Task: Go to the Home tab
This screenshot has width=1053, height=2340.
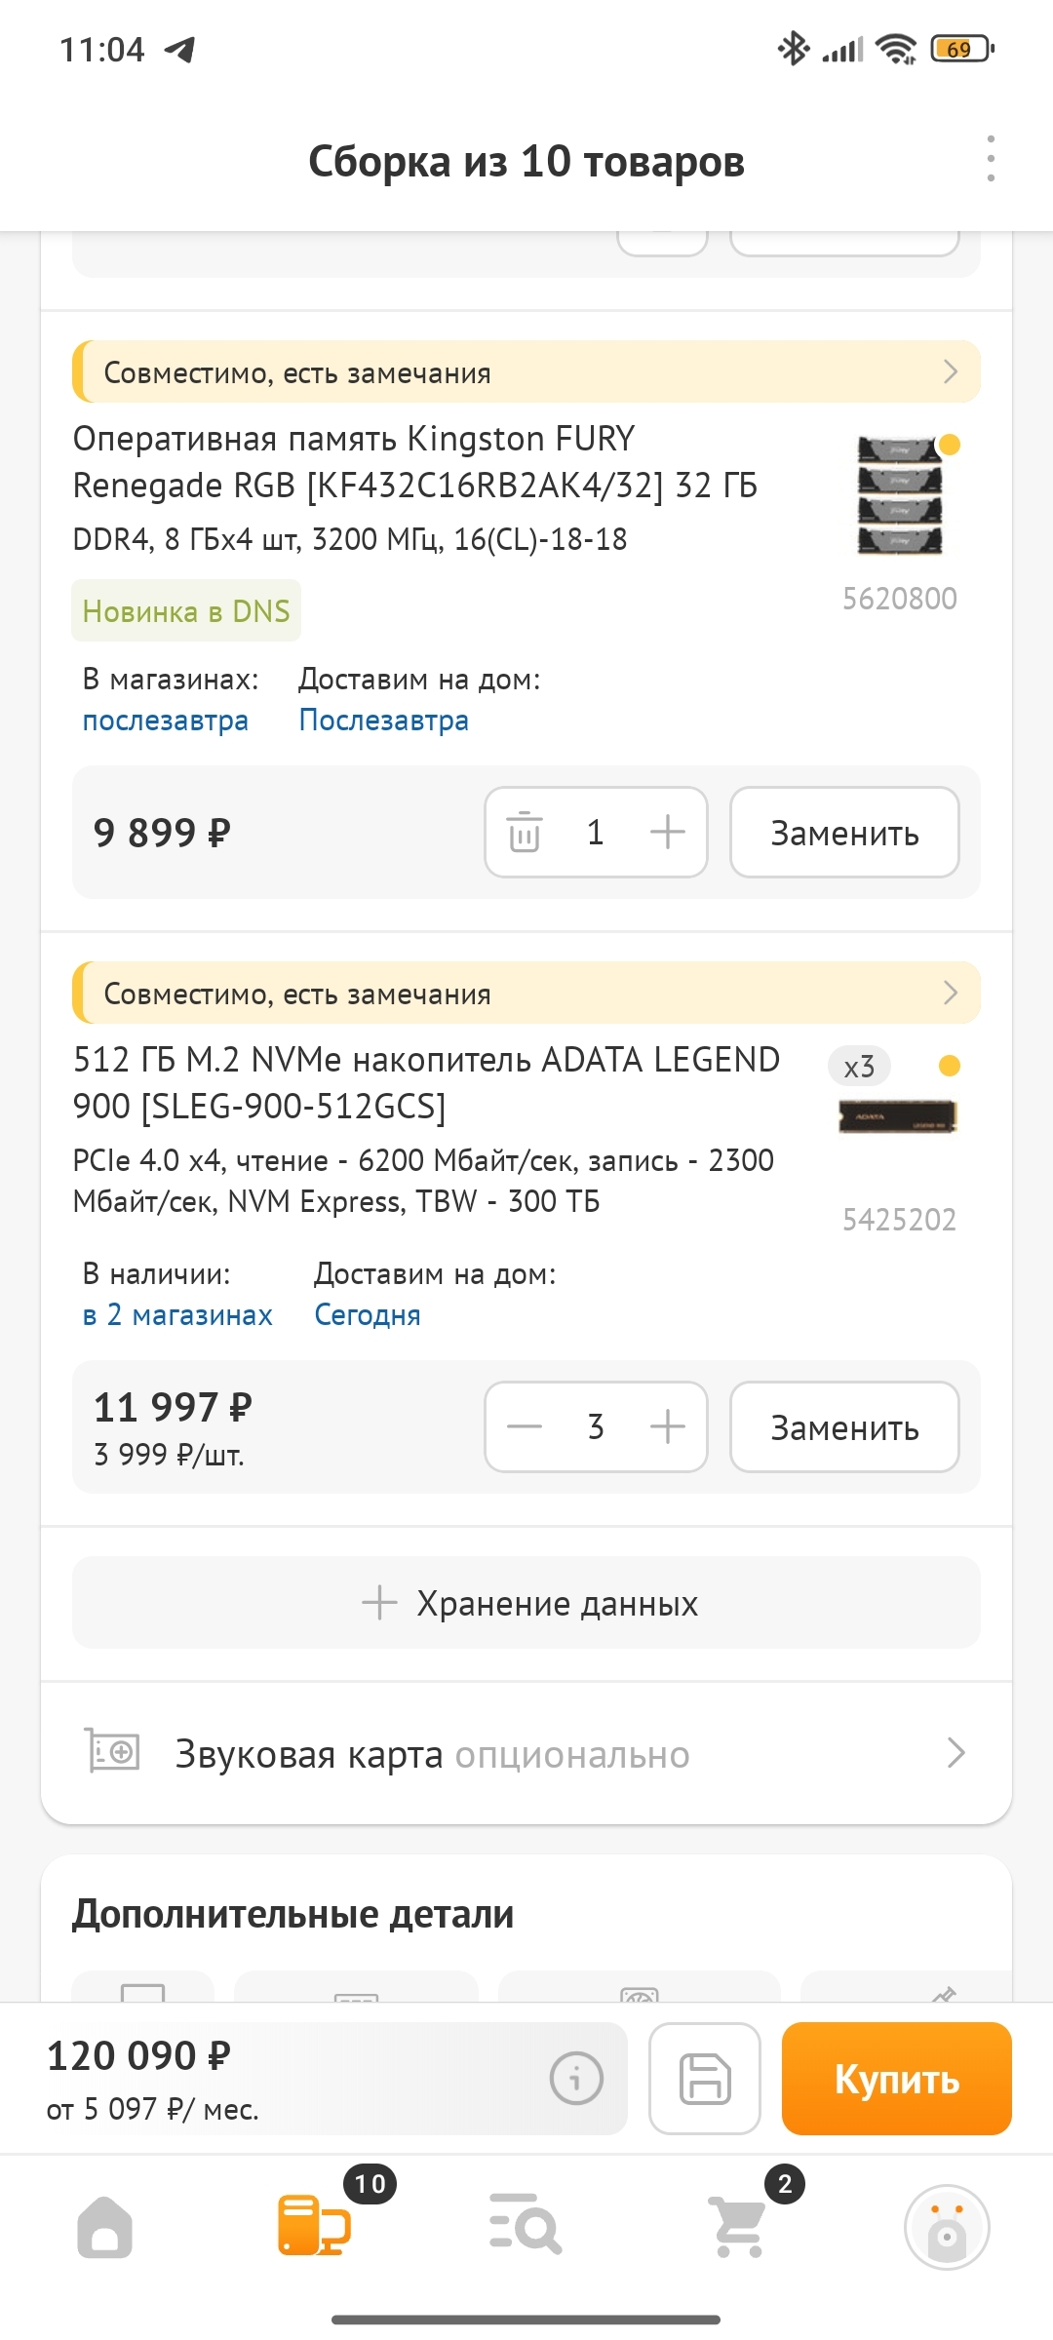Action: pyautogui.click(x=105, y=2228)
